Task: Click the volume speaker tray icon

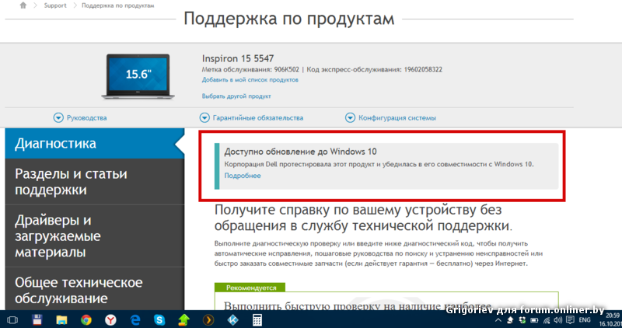Action: point(558,320)
